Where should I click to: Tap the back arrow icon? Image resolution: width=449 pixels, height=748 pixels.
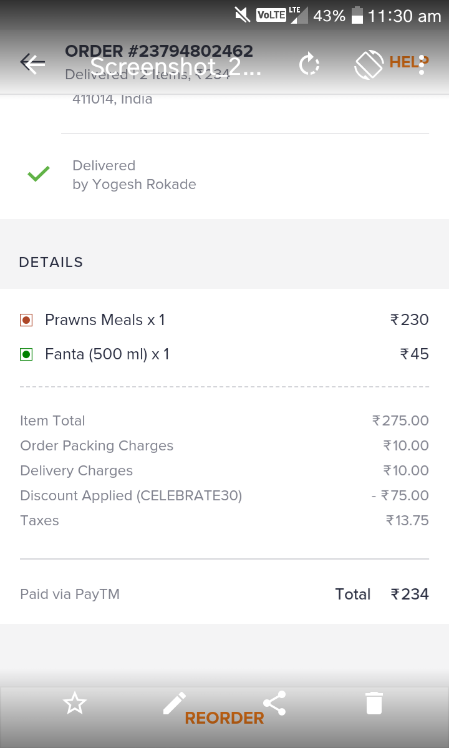pyautogui.click(x=32, y=63)
